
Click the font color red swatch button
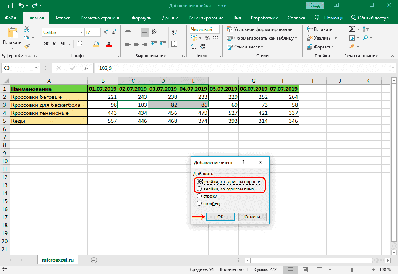click(109, 44)
